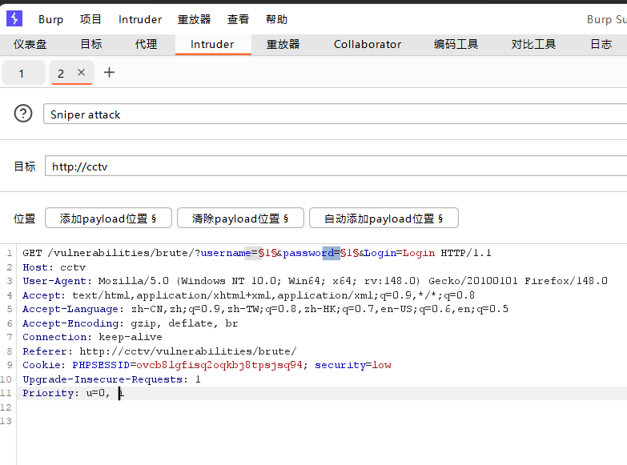Viewport: 627px width, 465px height.
Task: Click the User-Agent header line
Action: click(315, 281)
